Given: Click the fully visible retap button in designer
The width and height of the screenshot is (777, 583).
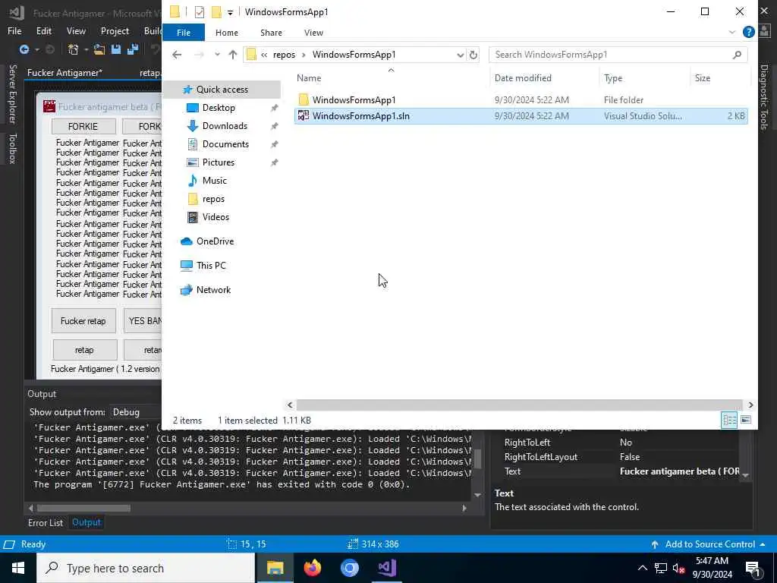Looking at the screenshot, I should tap(85, 350).
